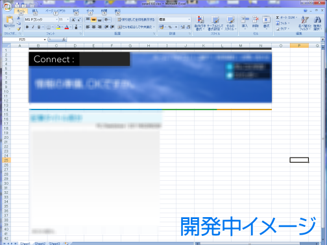This screenshot has height=245, width=327.
Task: Toggle align text right
Action: pyautogui.click(x=99, y=27)
